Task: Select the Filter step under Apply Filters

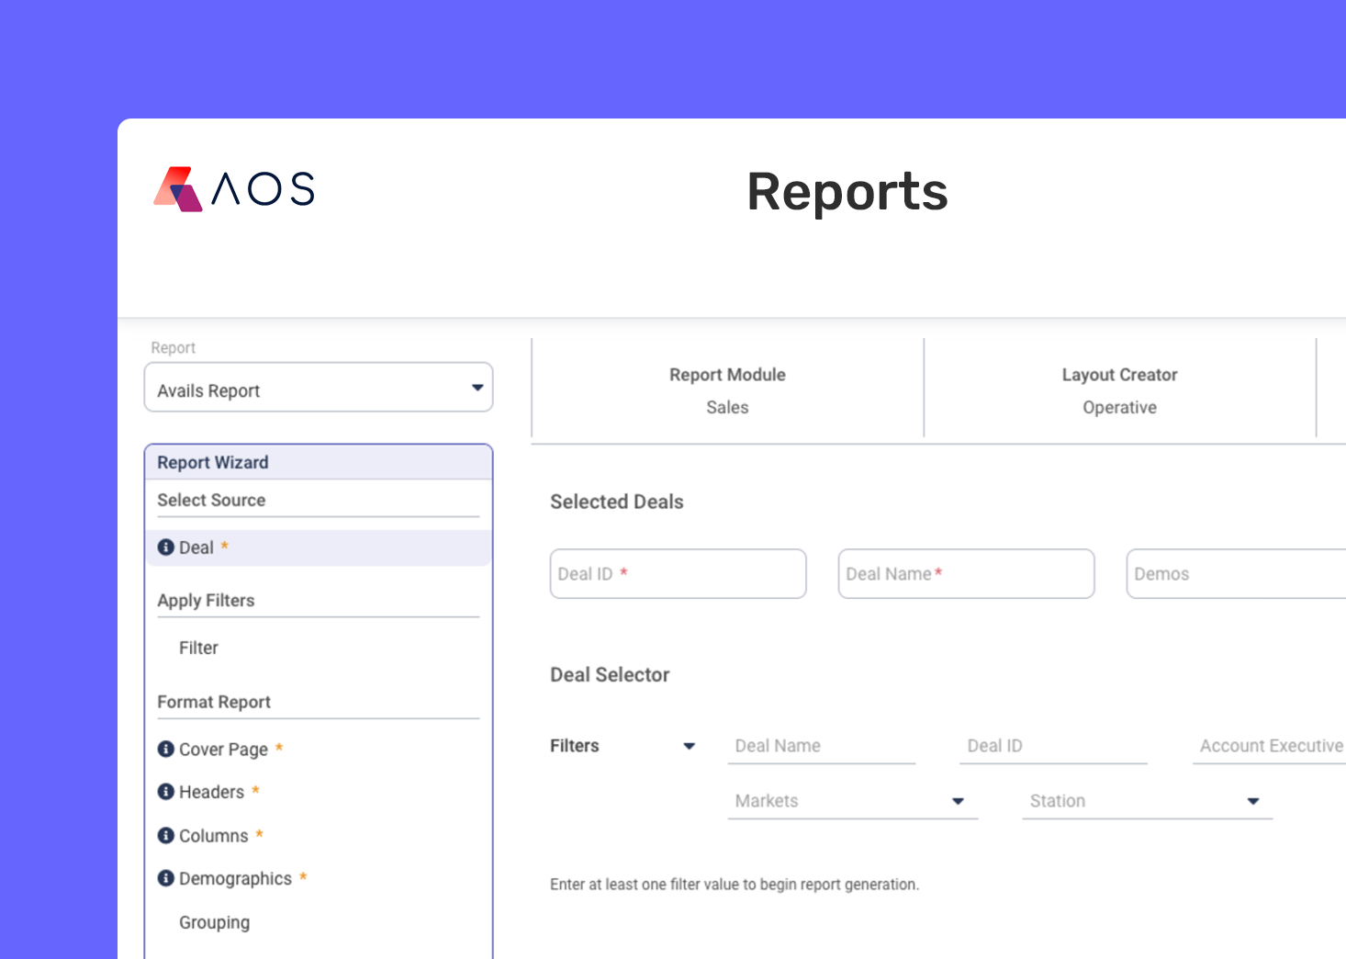Action: [x=198, y=648]
